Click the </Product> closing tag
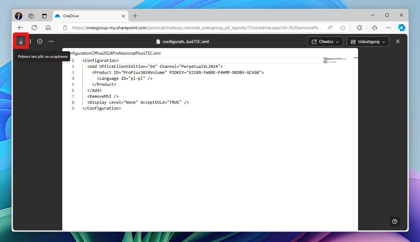This screenshot has width=420, height=242. pyautogui.click(x=104, y=84)
